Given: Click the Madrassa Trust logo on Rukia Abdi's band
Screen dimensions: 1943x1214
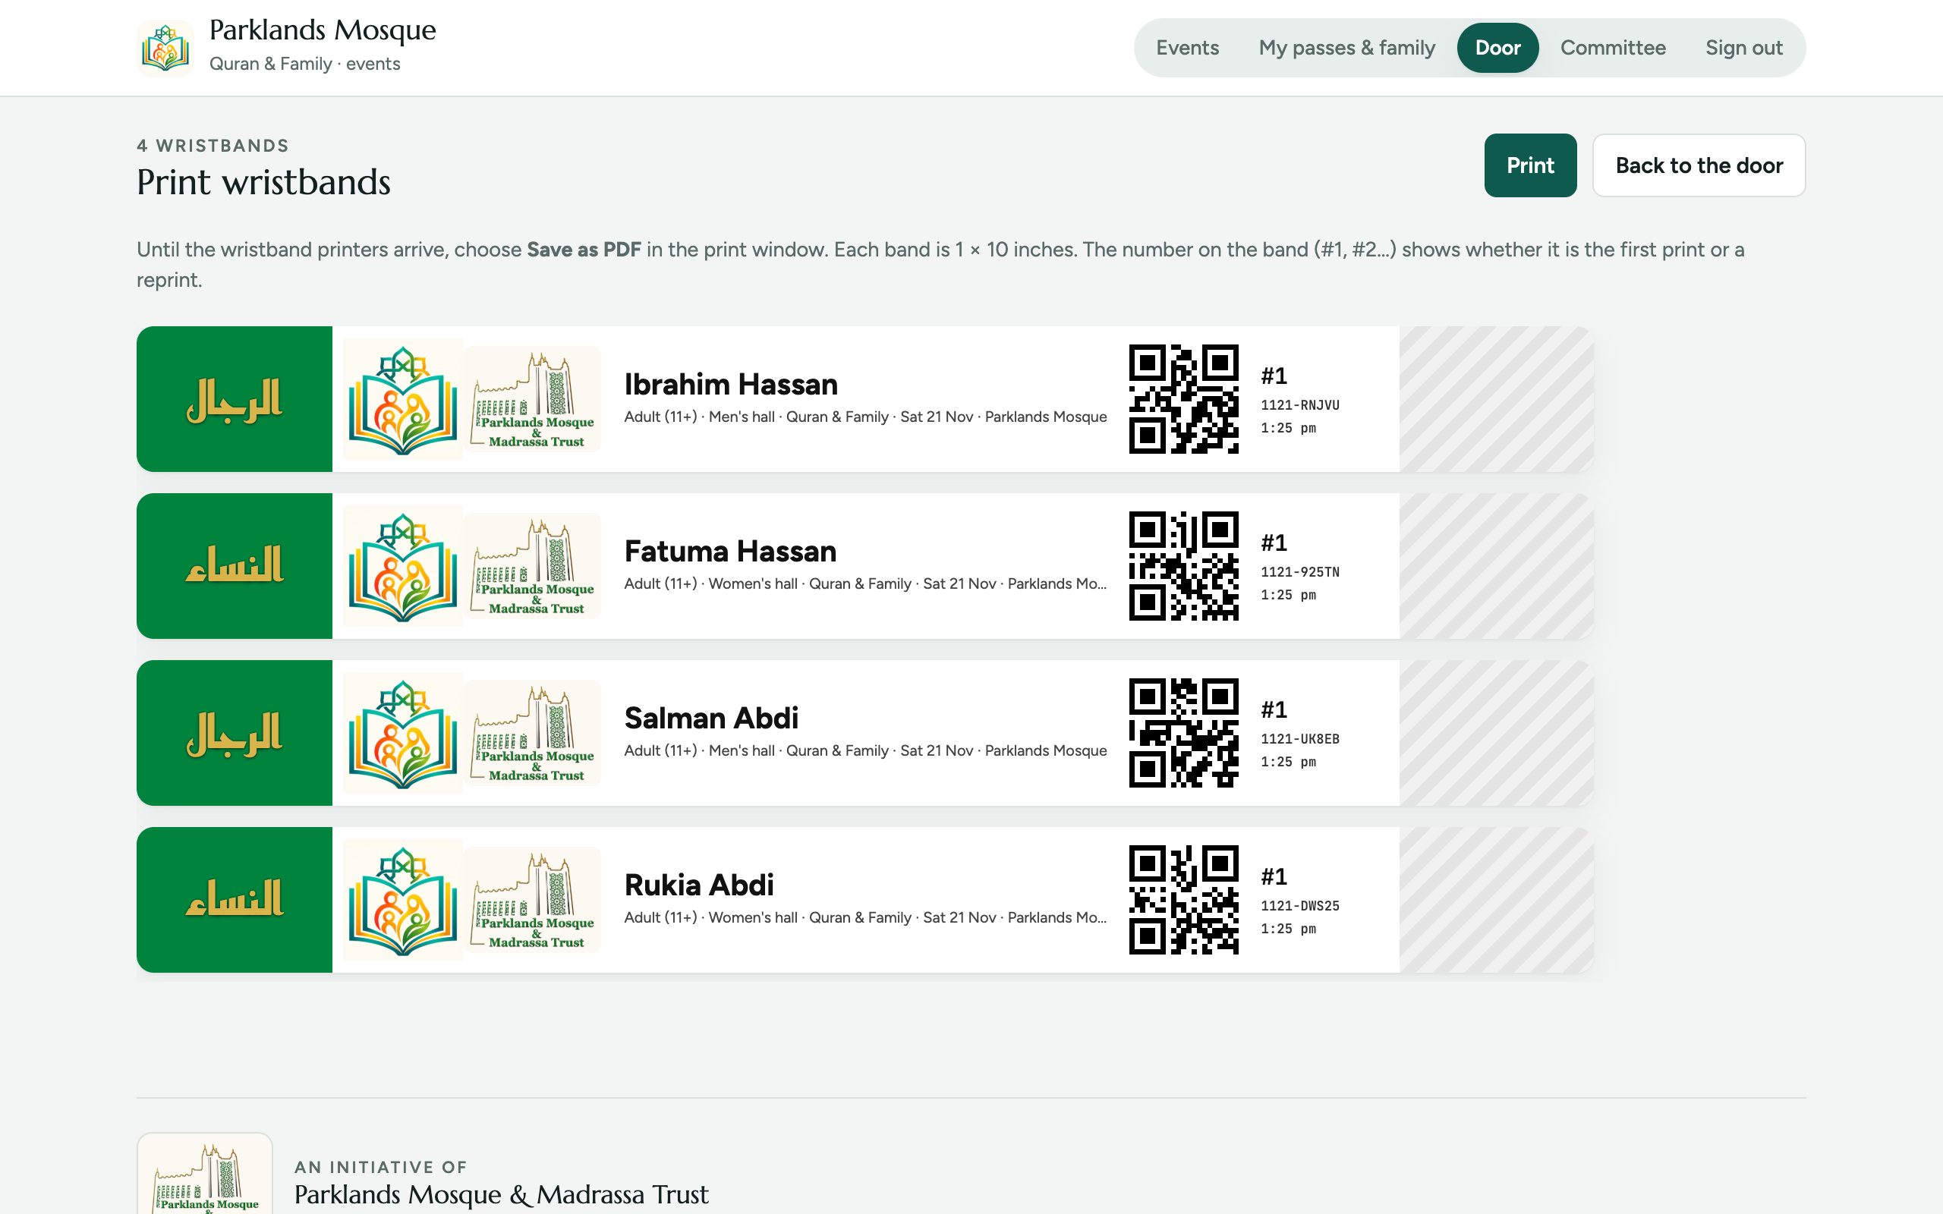Looking at the screenshot, I should click(x=533, y=900).
